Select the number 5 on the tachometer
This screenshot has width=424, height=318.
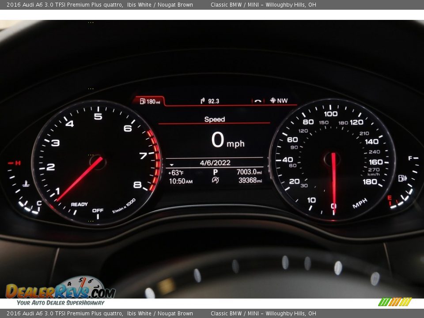(x=98, y=116)
